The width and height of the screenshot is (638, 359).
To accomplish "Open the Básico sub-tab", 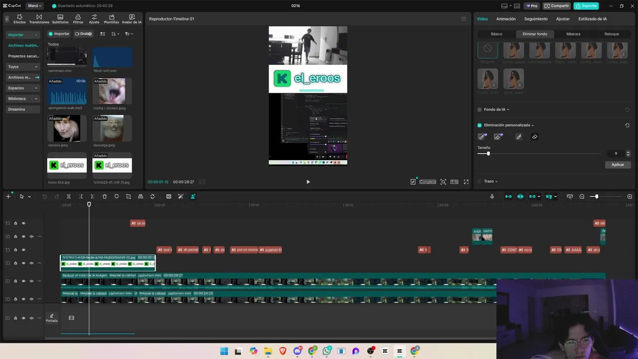I will [x=496, y=34].
